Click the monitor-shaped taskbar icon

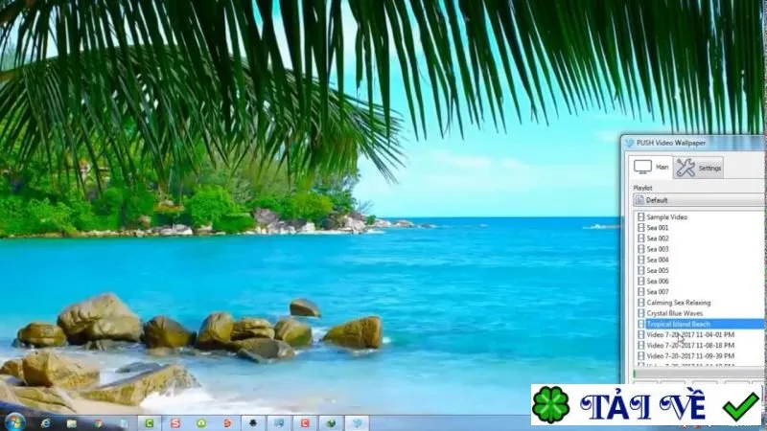point(279,423)
